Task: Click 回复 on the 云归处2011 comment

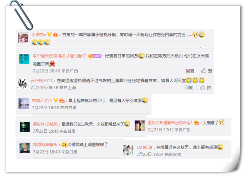Action: pos(189,88)
